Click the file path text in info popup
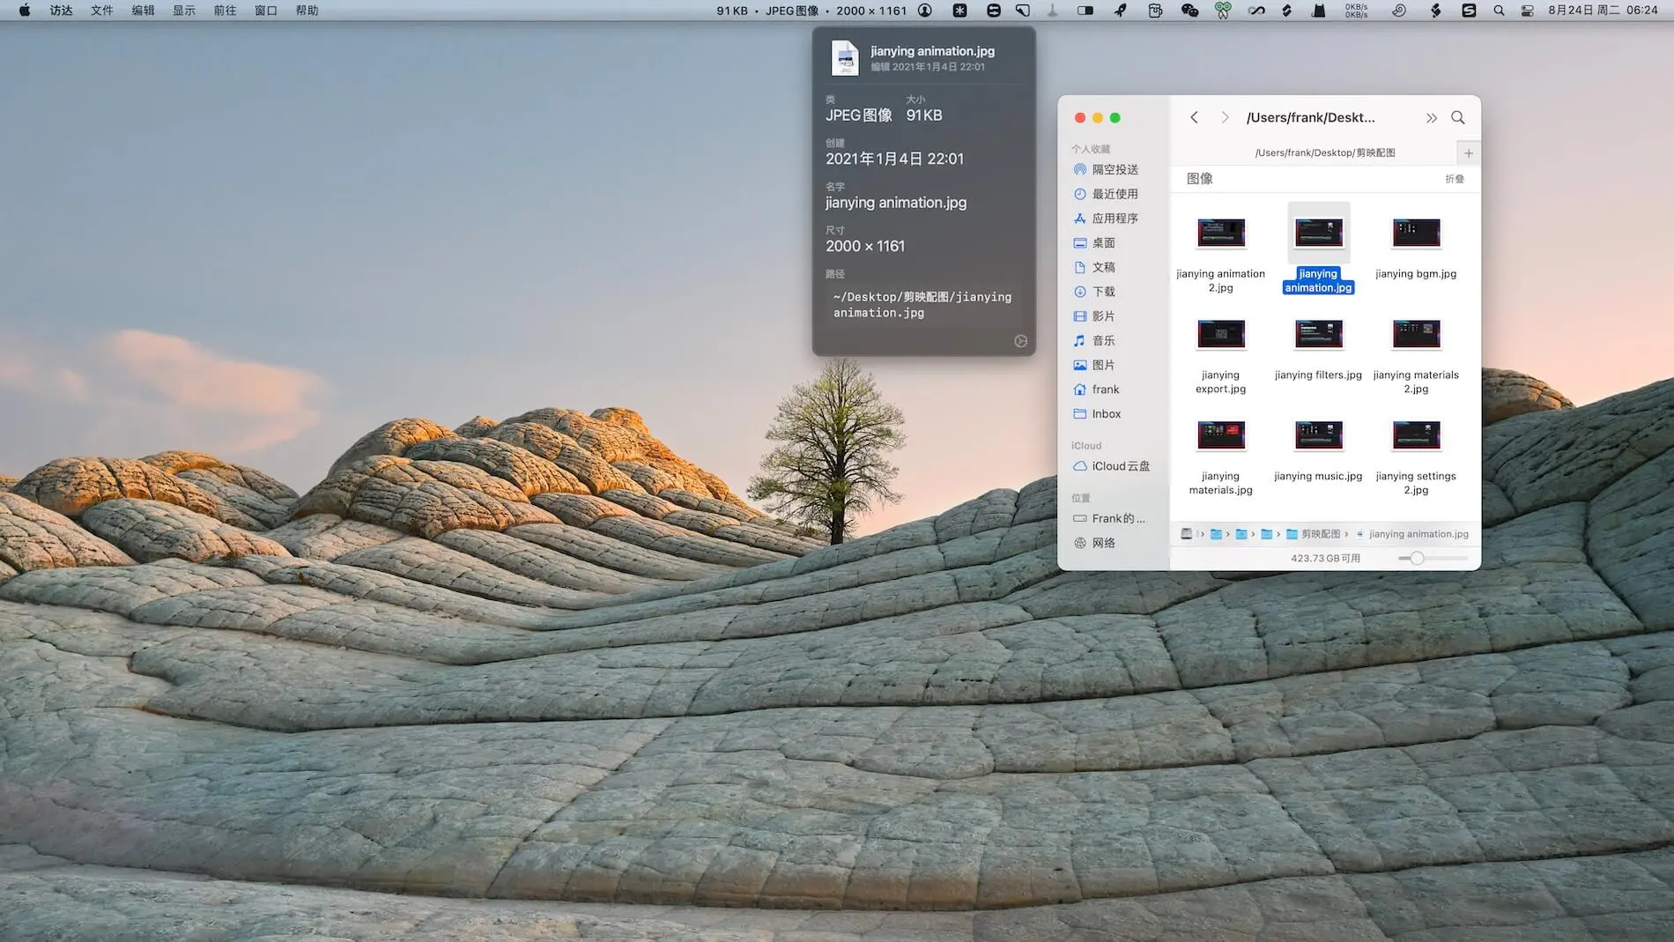This screenshot has height=942, width=1674. click(x=922, y=305)
